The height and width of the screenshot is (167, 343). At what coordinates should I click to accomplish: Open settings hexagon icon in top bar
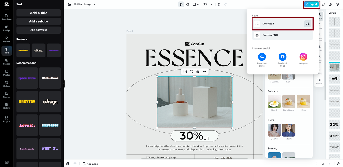(x=337, y=4)
